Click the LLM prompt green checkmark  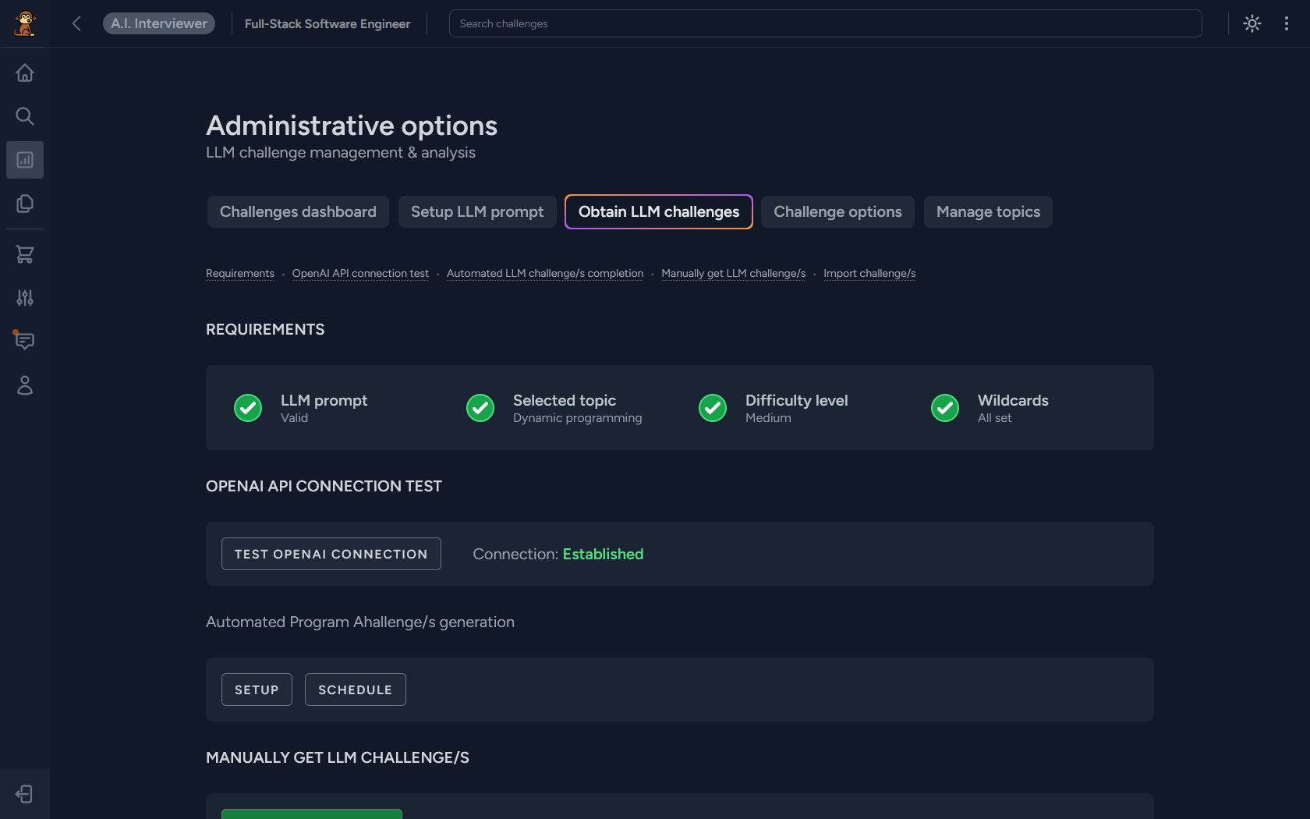pos(248,407)
